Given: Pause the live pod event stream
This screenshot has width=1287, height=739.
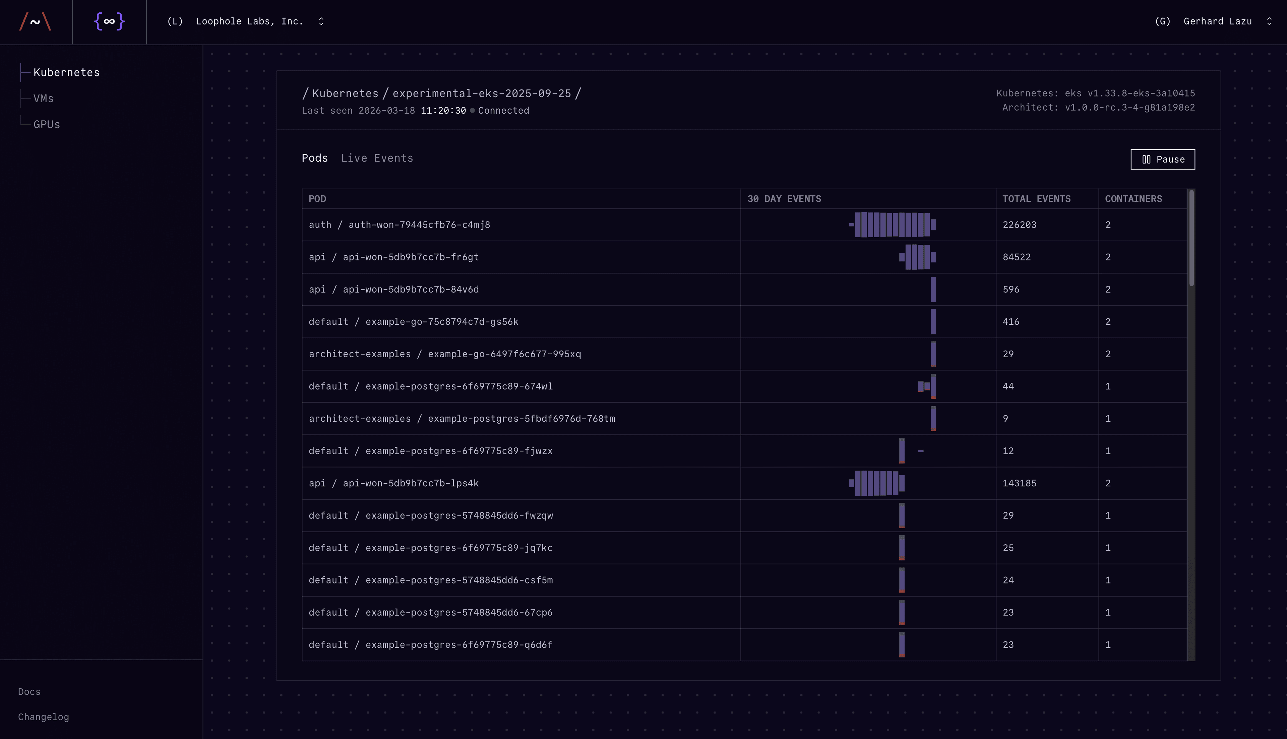Looking at the screenshot, I should 1163,159.
